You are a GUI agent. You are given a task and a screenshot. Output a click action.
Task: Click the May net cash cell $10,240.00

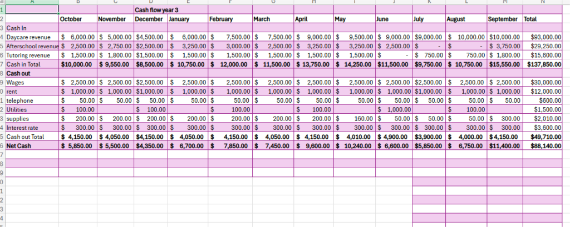[353, 145]
